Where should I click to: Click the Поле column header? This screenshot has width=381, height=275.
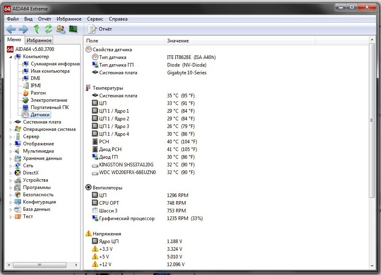click(x=124, y=41)
